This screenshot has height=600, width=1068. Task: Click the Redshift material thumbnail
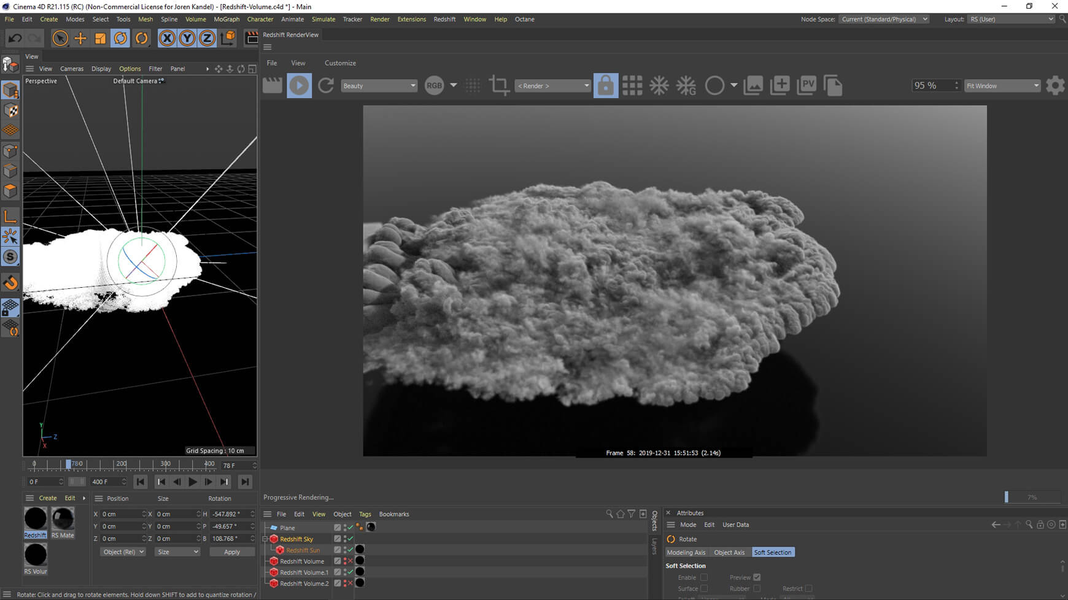pyautogui.click(x=36, y=519)
